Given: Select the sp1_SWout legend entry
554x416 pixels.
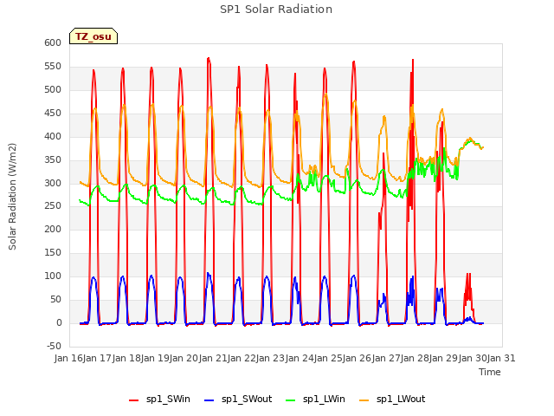Looking at the screenshot, I should click(238, 399).
